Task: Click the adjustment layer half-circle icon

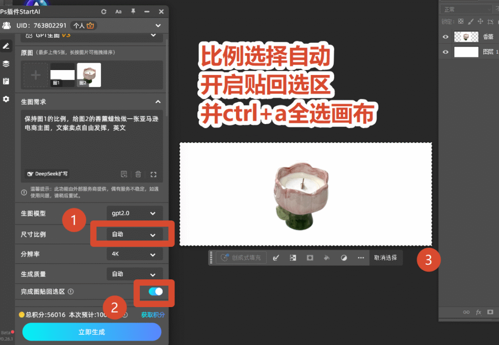Action: tap(344, 257)
